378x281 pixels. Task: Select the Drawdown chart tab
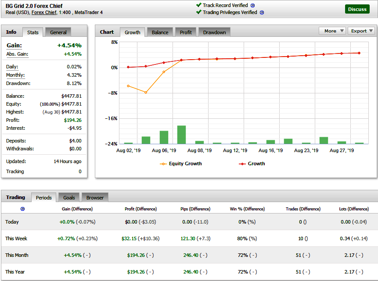point(214,32)
